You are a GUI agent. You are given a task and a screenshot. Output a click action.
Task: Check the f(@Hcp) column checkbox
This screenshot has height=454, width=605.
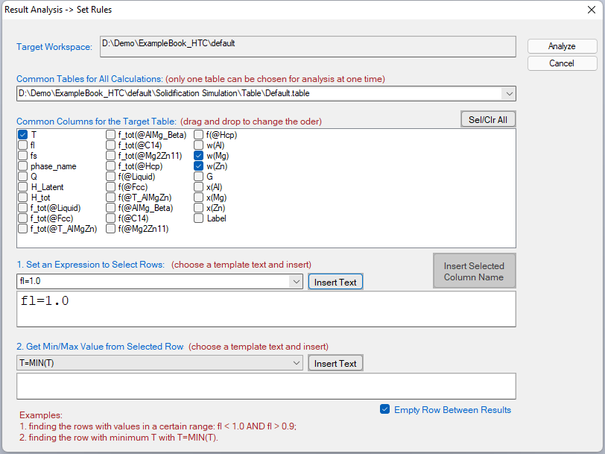(198, 134)
